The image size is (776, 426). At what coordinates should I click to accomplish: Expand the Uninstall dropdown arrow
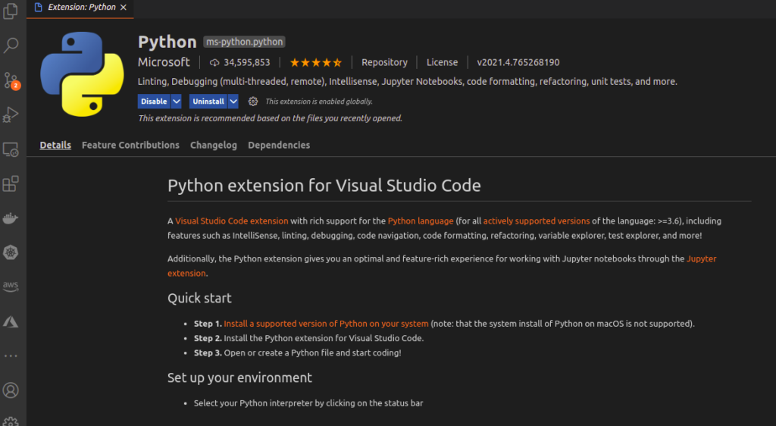[233, 102]
